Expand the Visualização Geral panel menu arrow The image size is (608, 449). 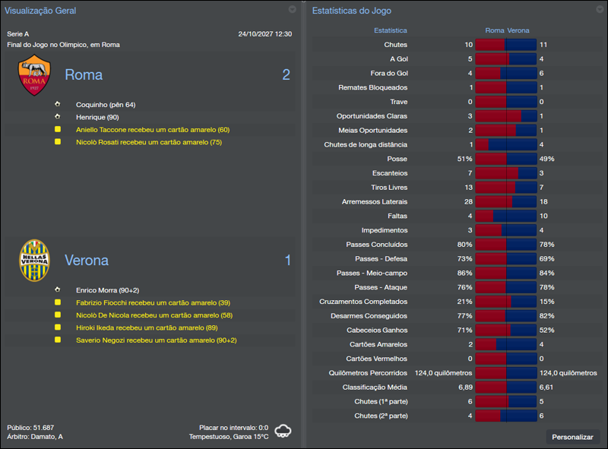point(292,10)
